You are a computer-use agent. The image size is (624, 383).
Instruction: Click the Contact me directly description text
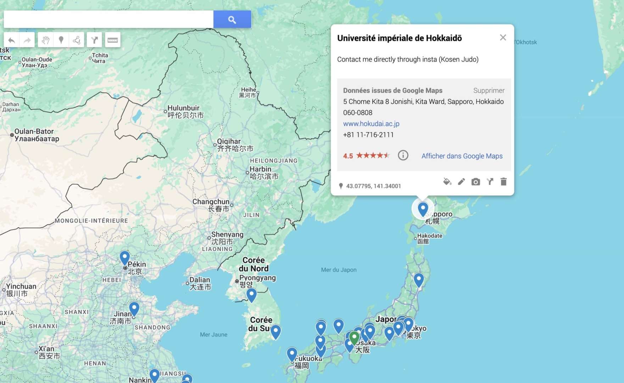click(x=408, y=59)
